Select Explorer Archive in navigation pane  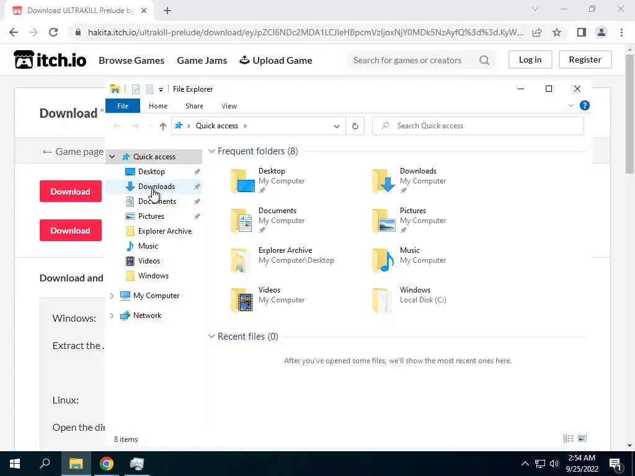pos(165,231)
